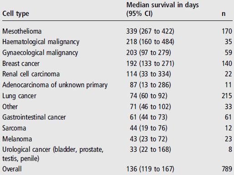The image size is (234, 175).
Task: Click the Urological cancer row label
Action: (x=53, y=154)
